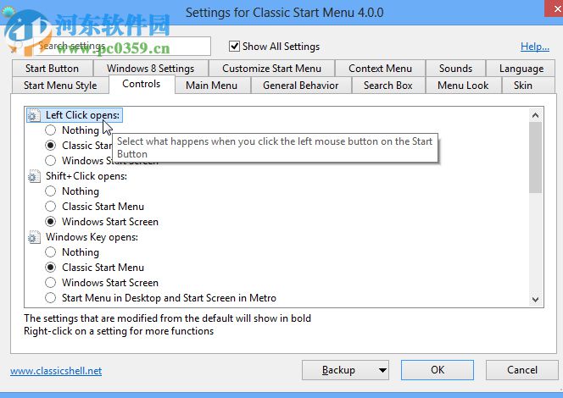Select Nothing under Shift+Click opens

50,191
